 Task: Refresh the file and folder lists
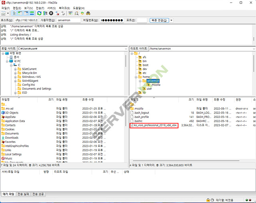tap(39, 13)
